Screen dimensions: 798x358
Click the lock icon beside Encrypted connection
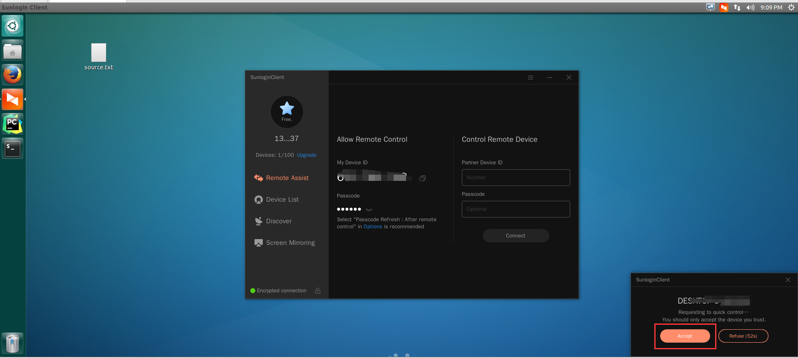tap(318, 291)
